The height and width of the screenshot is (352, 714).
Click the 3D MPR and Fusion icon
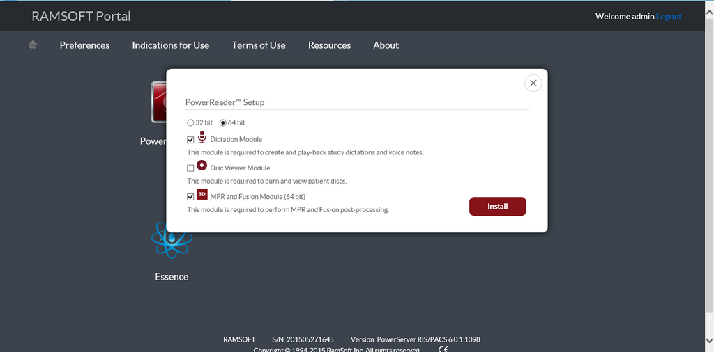click(202, 195)
